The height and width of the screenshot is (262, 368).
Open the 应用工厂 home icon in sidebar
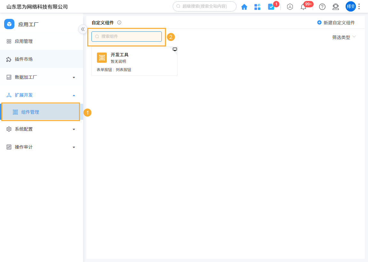pyautogui.click(x=9, y=24)
